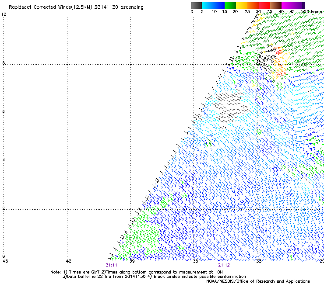The width and height of the screenshot is (324, 284).
Task: Click the cyan 5-10 knots legend segment
Action: tap(208, 5)
